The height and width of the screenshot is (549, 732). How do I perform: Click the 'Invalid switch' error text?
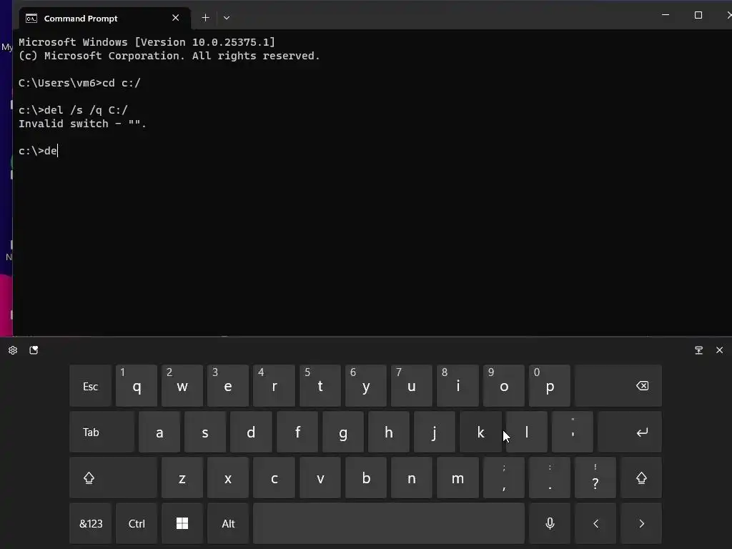(82, 124)
